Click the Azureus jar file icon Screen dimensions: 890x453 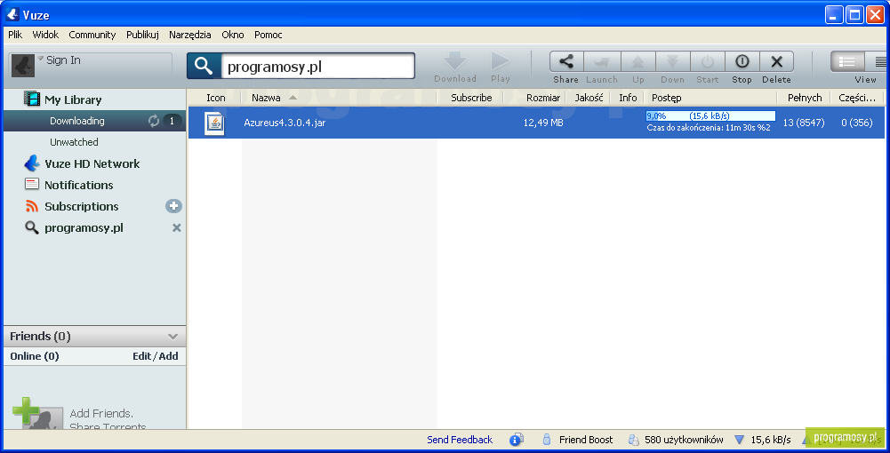pyautogui.click(x=214, y=123)
